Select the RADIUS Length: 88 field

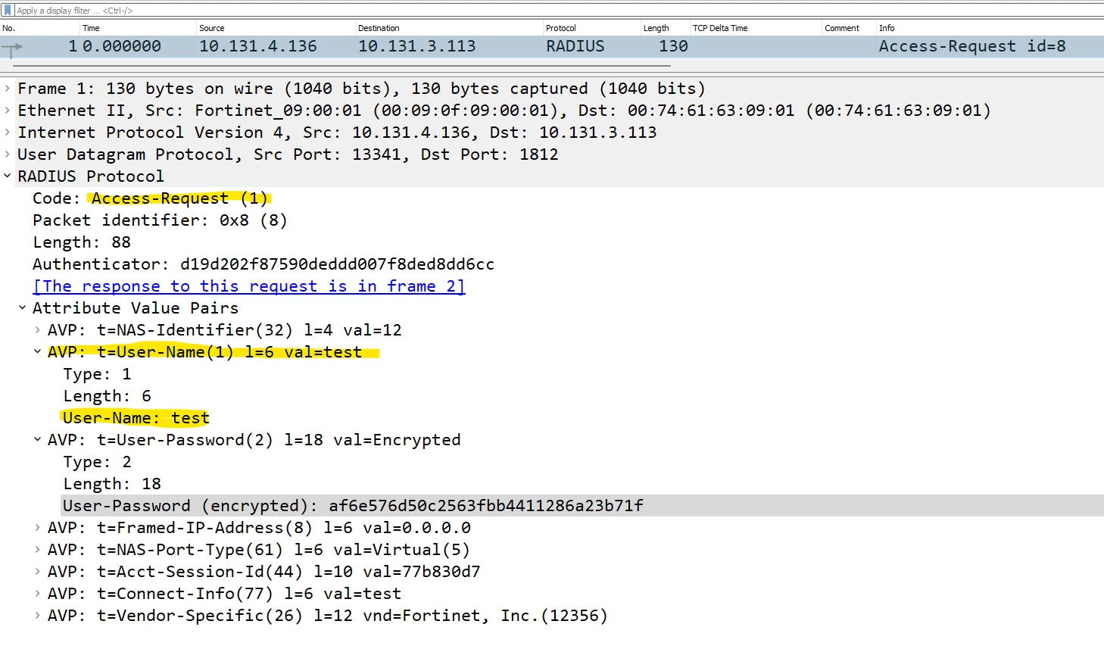tap(82, 242)
